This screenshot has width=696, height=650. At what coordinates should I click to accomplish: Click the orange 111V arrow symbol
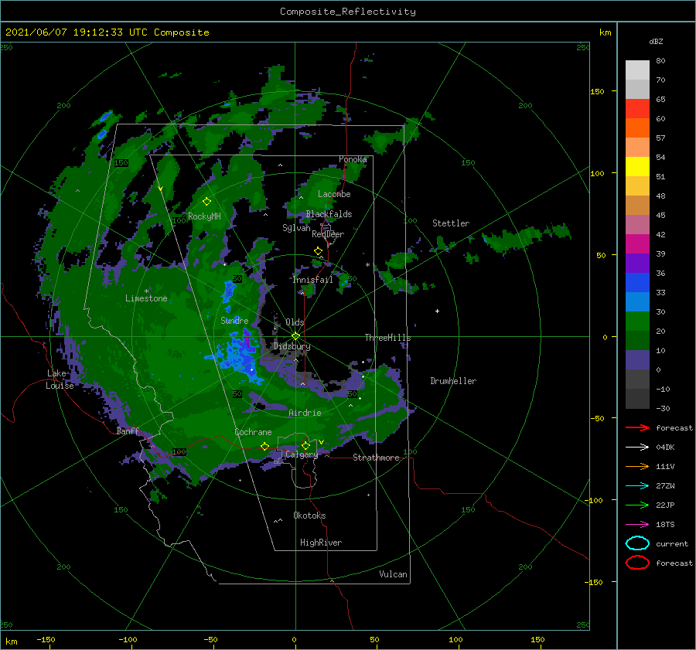pyautogui.click(x=637, y=466)
